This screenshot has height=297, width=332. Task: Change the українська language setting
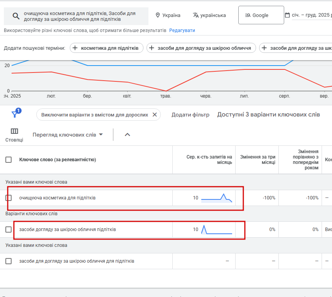tap(209, 15)
